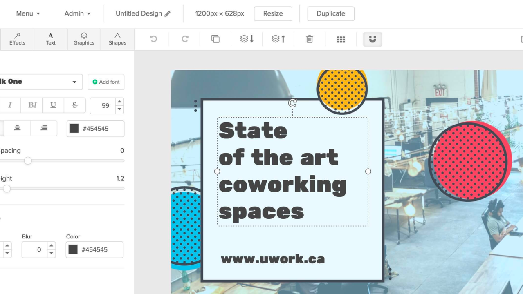Click the redo arrow icon
This screenshot has height=294, width=523.
click(x=185, y=39)
